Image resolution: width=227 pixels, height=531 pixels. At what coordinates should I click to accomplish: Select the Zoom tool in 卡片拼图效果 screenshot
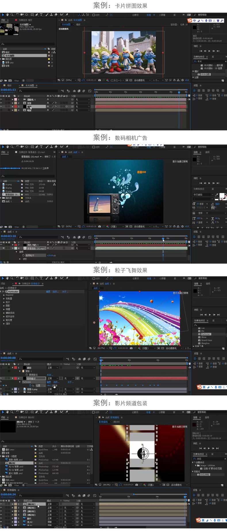coord(12,15)
